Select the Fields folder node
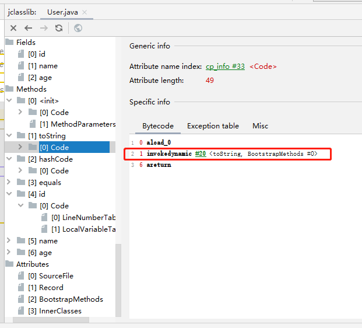Viewport: 362px width, 328px height. pyautogui.click(x=26, y=43)
